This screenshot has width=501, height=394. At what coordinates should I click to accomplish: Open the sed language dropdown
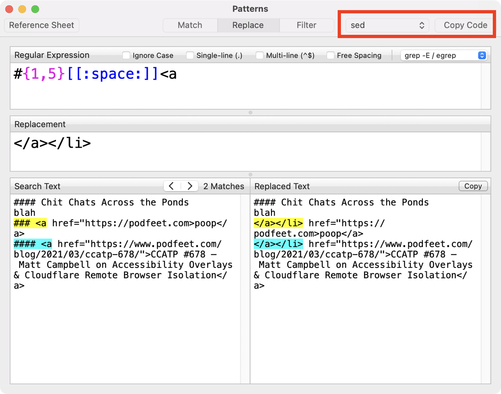click(387, 25)
